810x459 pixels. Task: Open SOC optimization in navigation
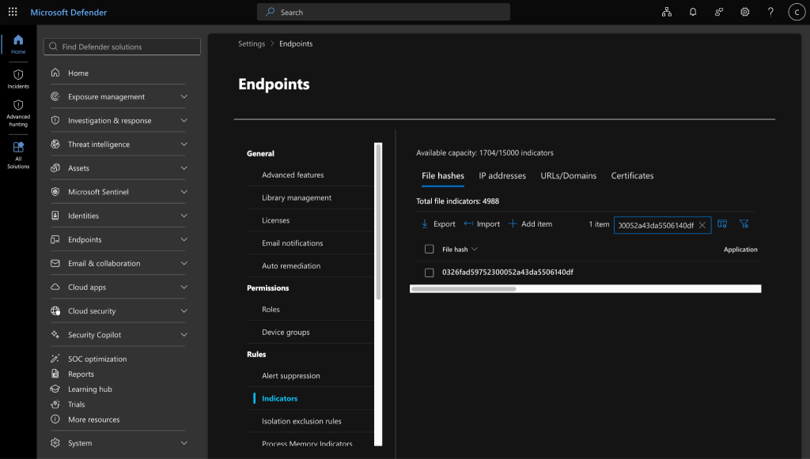97,359
